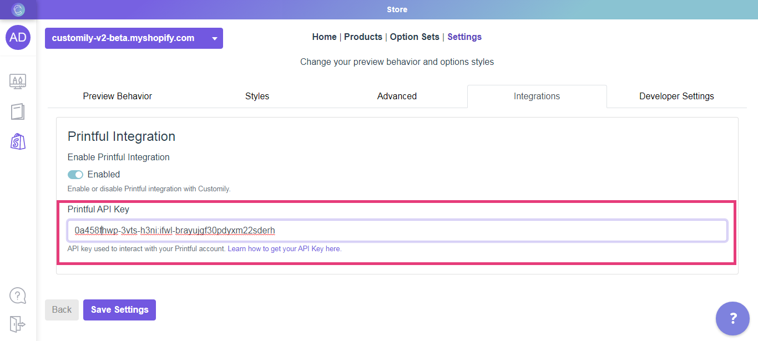Select the Developer Settings tab
758x341 pixels.
coord(676,96)
